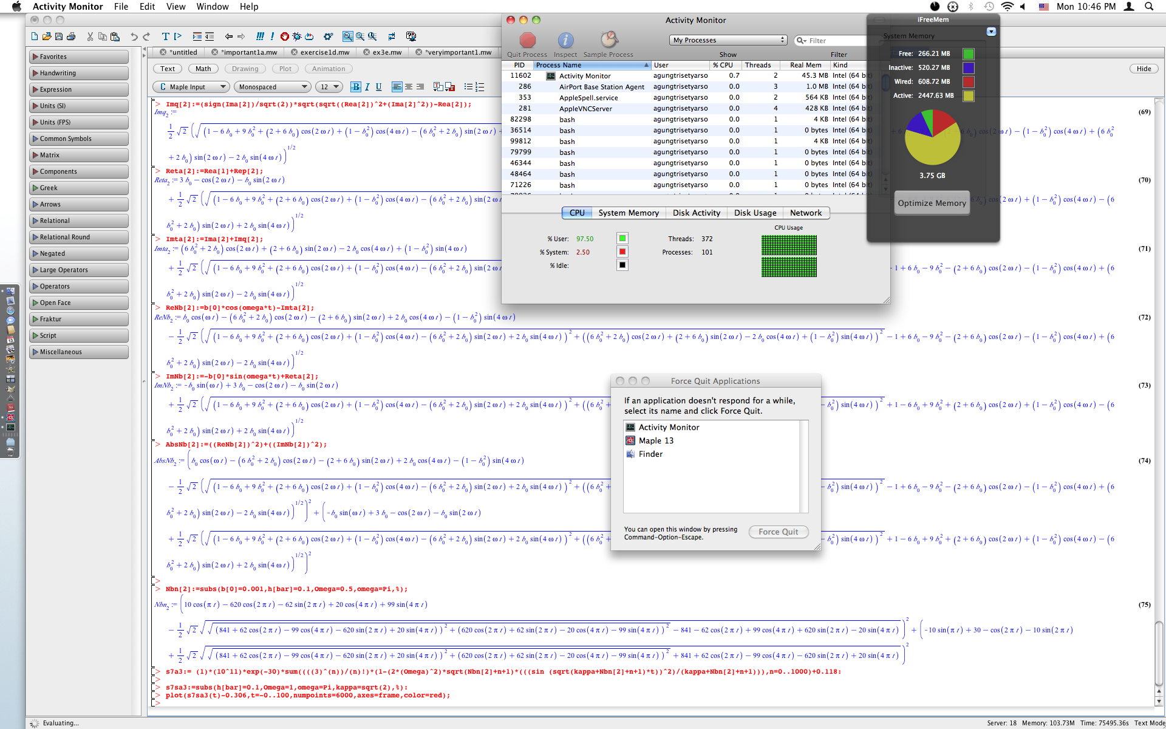
Task: Insert text with the T toolbar icon
Action: (x=165, y=36)
